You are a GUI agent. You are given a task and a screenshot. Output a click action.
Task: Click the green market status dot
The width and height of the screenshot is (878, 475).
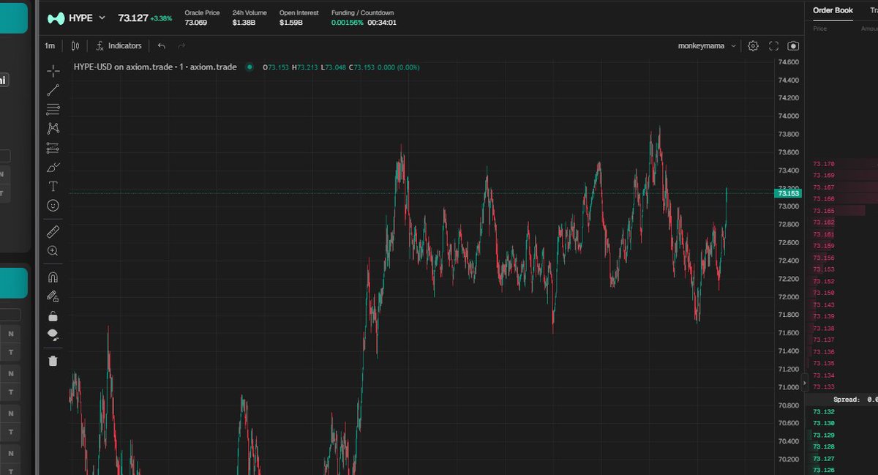coord(249,67)
